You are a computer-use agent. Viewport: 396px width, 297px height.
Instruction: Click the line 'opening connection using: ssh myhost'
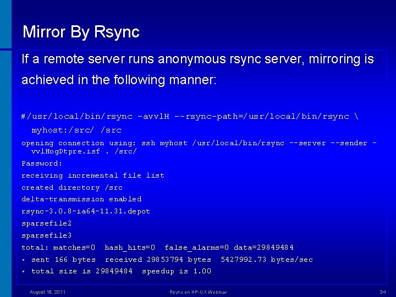(199, 143)
